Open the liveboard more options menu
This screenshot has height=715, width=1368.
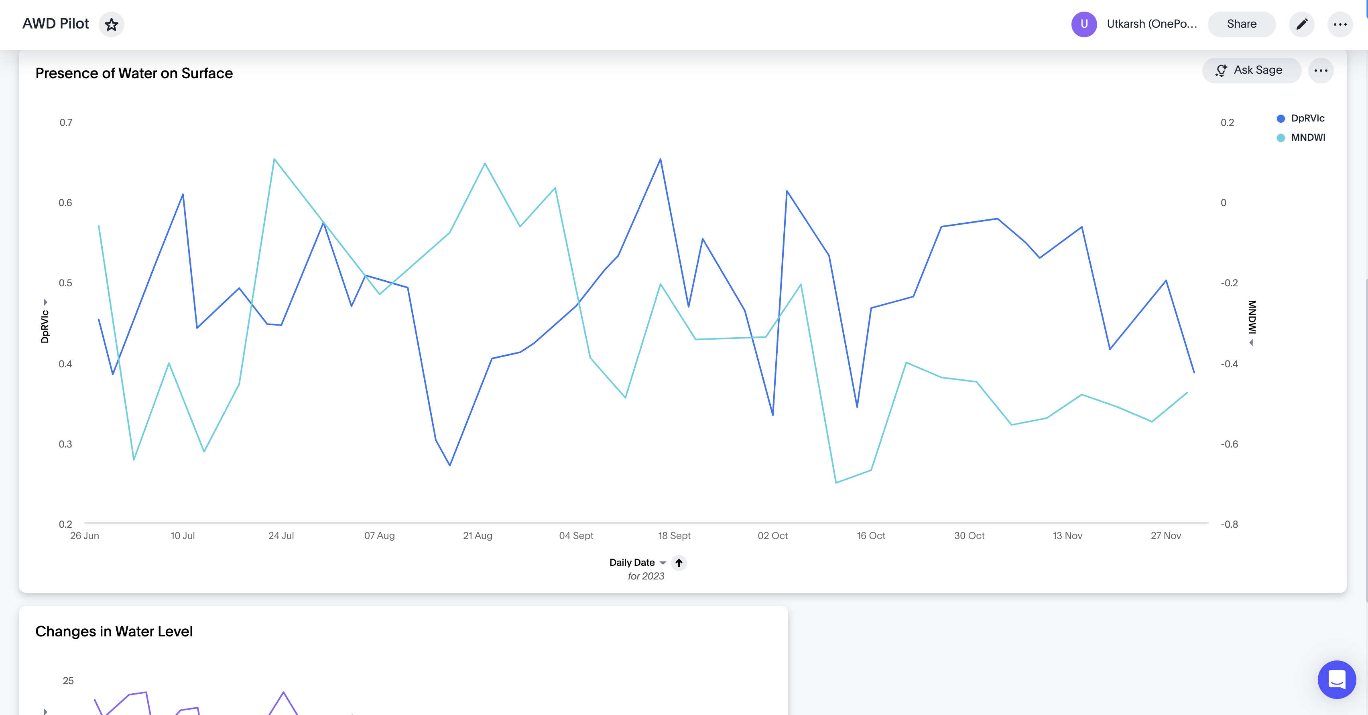1340,24
